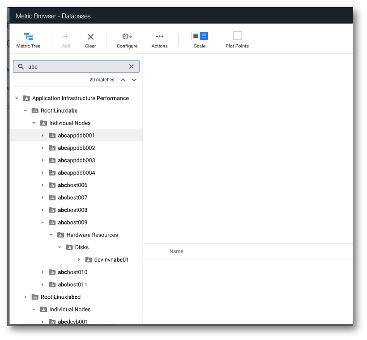The width and height of the screenshot is (367, 340).
Task: Open the Actions three-dots menu
Action: tap(159, 36)
